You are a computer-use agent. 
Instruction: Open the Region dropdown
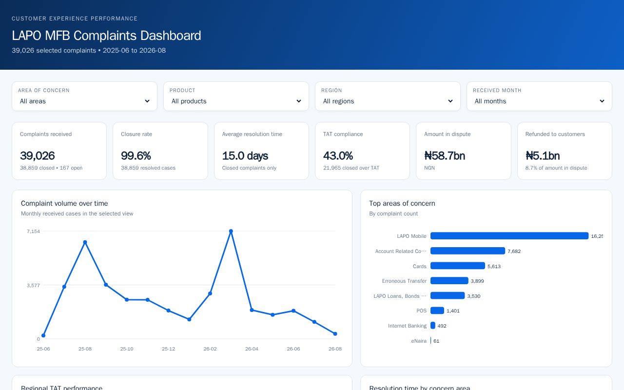(x=388, y=101)
